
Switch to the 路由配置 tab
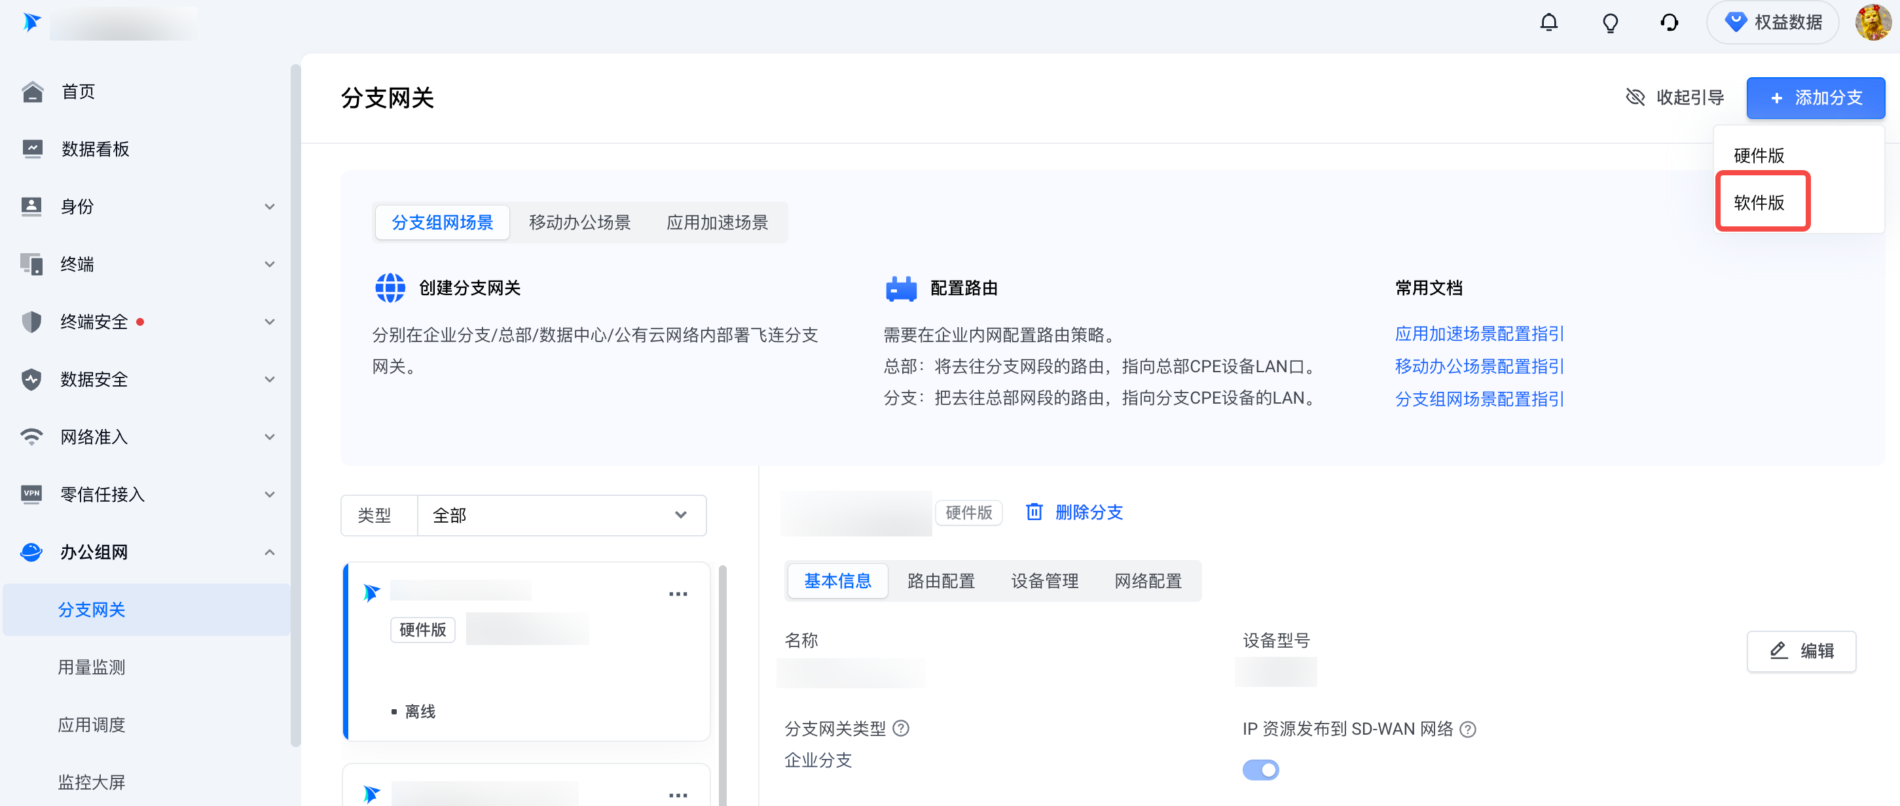pos(940,582)
